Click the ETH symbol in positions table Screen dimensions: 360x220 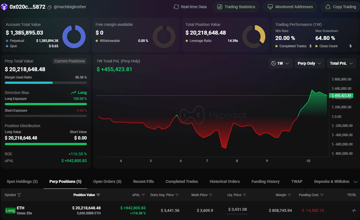point(21,208)
